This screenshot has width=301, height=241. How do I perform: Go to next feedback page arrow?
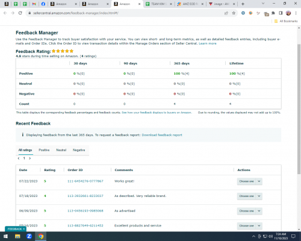29,158
